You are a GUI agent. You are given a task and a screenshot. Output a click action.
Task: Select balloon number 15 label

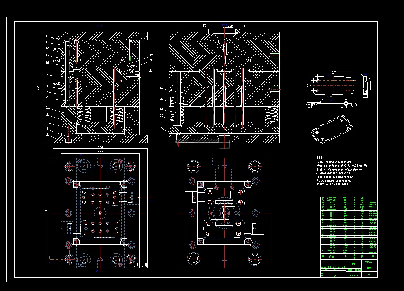click(x=204, y=26)
